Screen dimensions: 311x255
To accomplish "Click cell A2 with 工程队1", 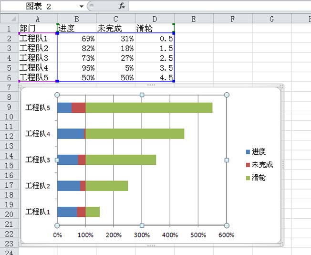I will point(38,38).
